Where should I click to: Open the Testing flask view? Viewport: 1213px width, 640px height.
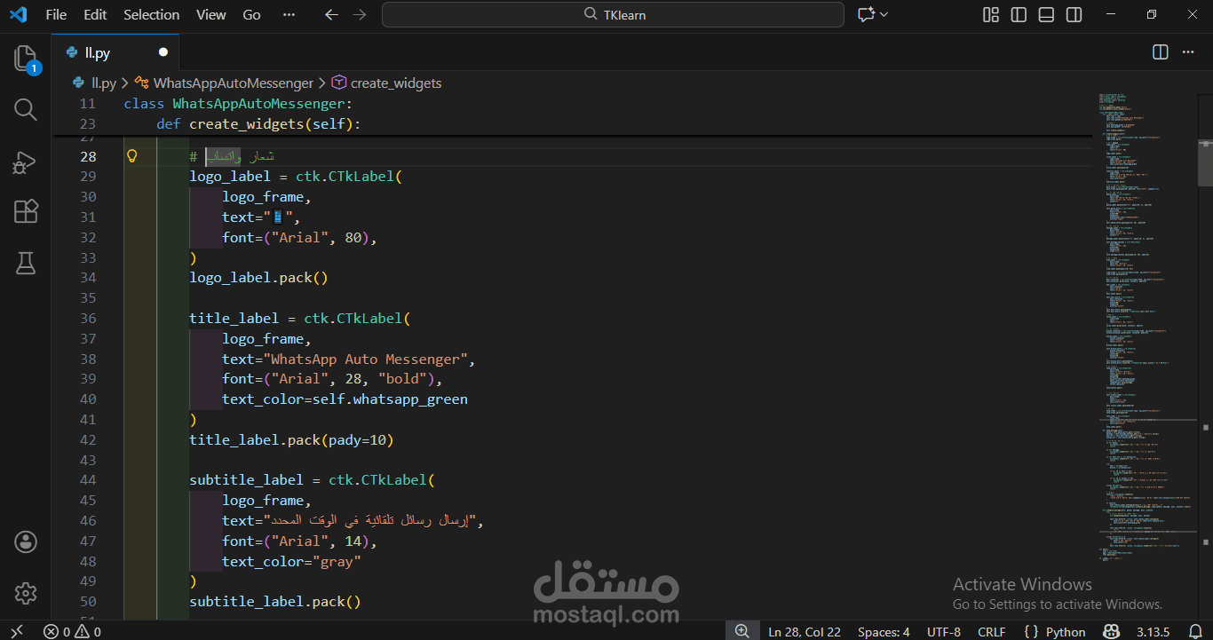[x=26, y=262]
